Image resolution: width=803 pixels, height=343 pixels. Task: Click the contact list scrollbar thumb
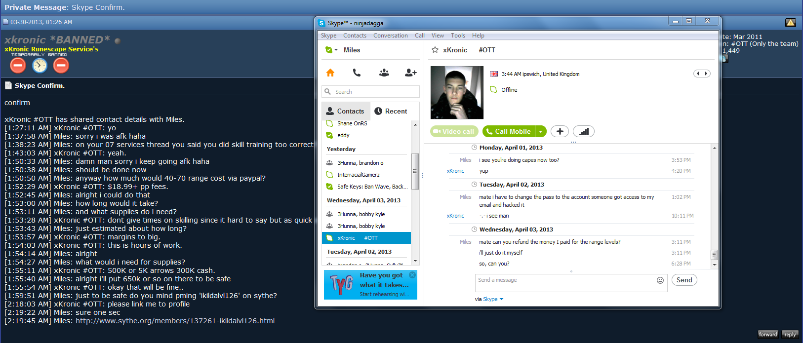pyautogui.click(x=415, y=171)
